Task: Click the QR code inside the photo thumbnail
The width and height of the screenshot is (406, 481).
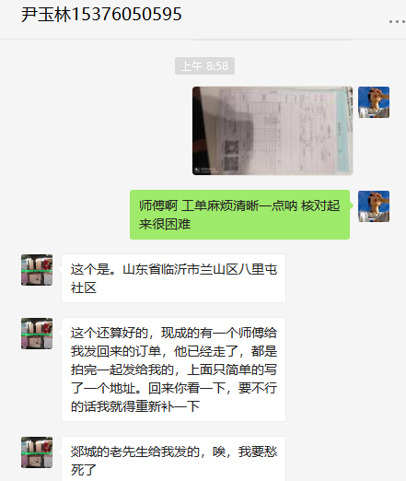Action: 231,155
